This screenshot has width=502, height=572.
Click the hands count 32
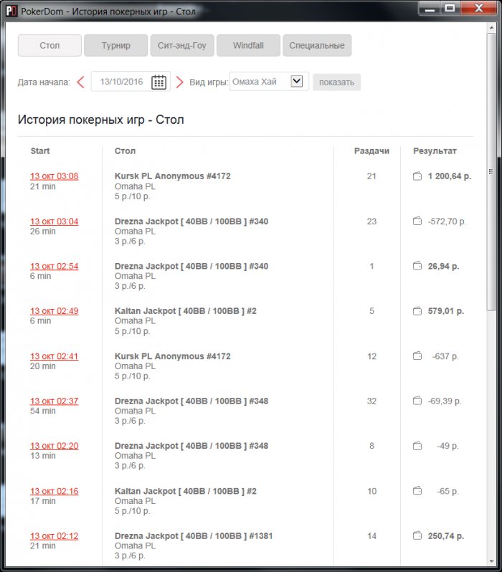point(371,401)
